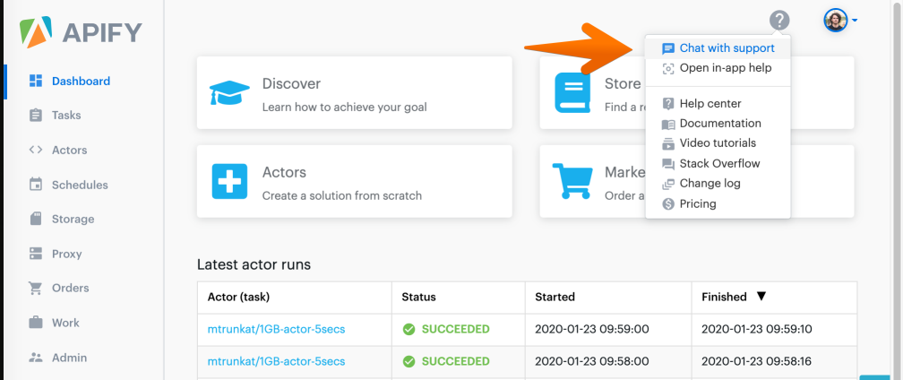Click the Schedules calendar icon

(x=36, y=185)
